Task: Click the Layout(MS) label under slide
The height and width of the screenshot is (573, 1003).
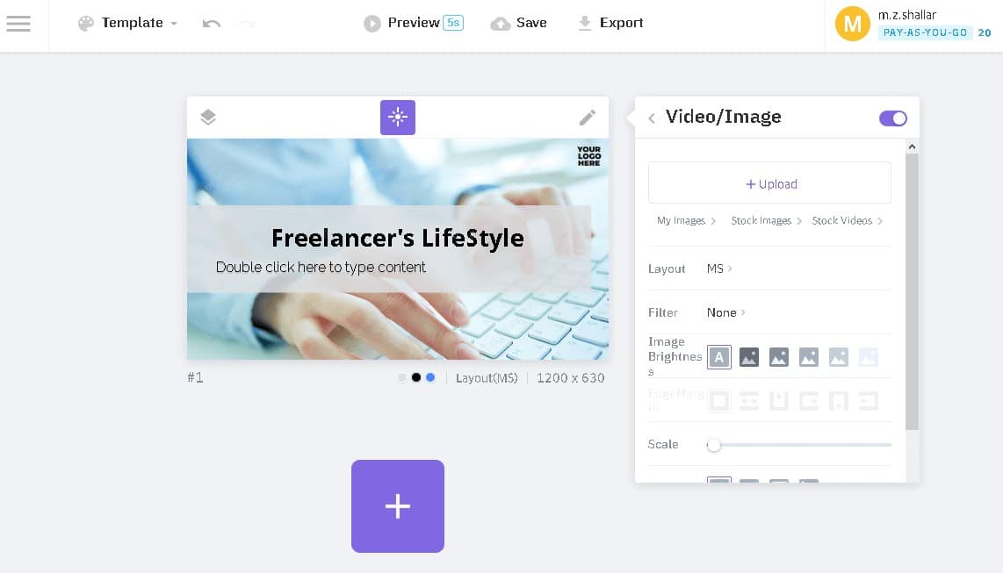Action: click(x=487, y=377)
